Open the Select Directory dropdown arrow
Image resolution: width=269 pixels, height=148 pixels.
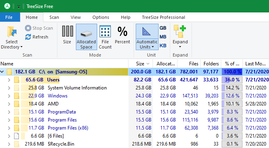coord(21,47)
